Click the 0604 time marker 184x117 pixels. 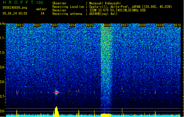point(72,25)
